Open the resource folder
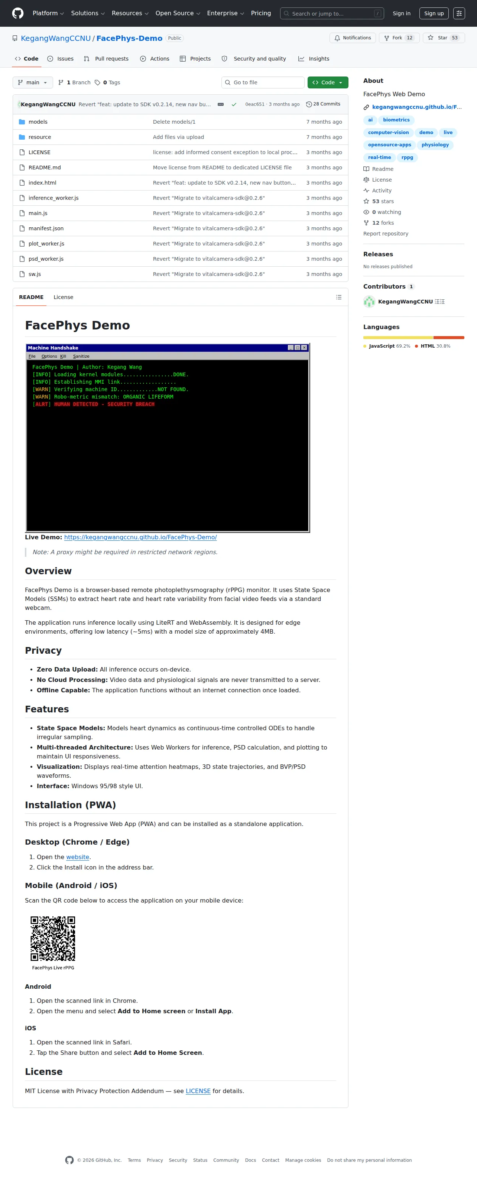Viewport: 477px width, 1180px height. (40, 137)
